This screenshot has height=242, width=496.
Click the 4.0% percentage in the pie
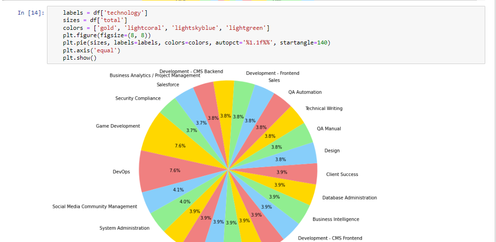[185, 201]
